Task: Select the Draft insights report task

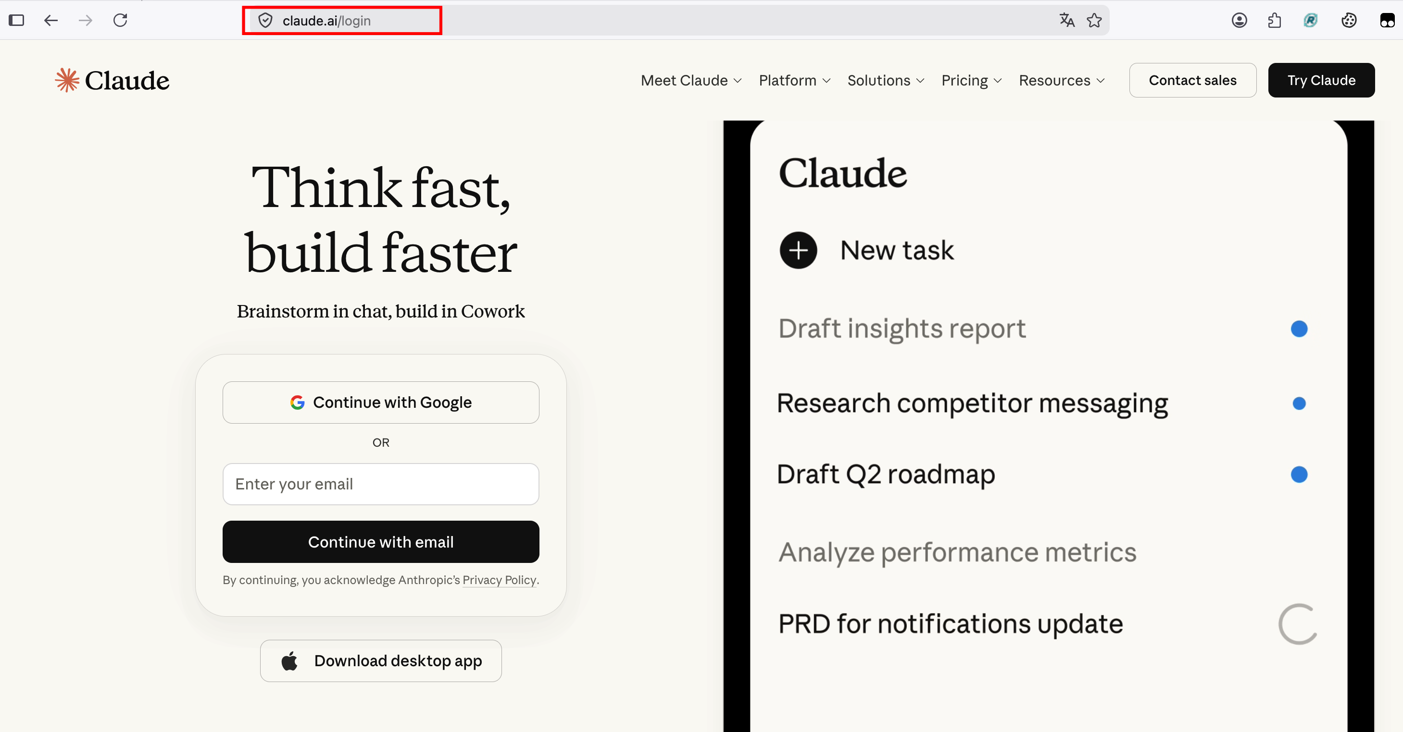Action: coord(902,329)
